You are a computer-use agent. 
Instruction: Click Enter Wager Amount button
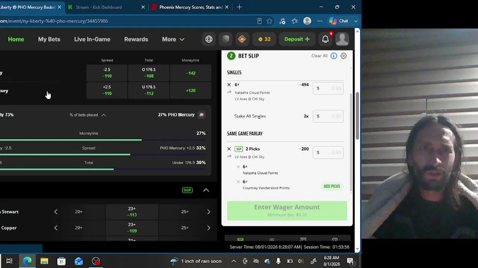(x=287, y=210)
